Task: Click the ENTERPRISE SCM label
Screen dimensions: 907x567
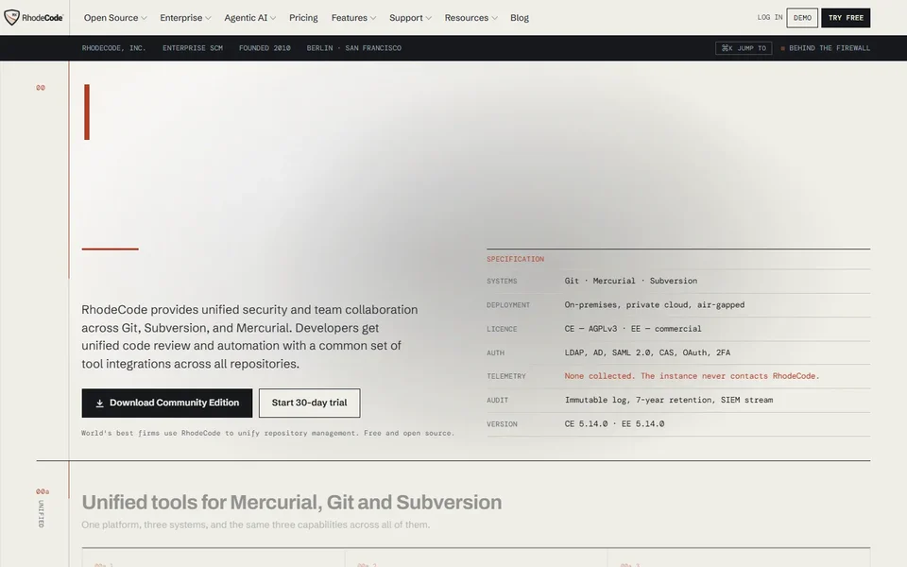Action: coord(193,48)
